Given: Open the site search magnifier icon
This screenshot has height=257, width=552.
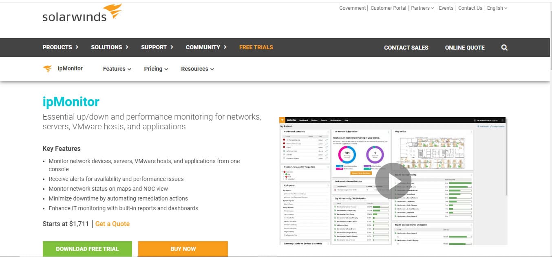Looking at the screenshot, I should pyautogui.click(x=504, y=48).
